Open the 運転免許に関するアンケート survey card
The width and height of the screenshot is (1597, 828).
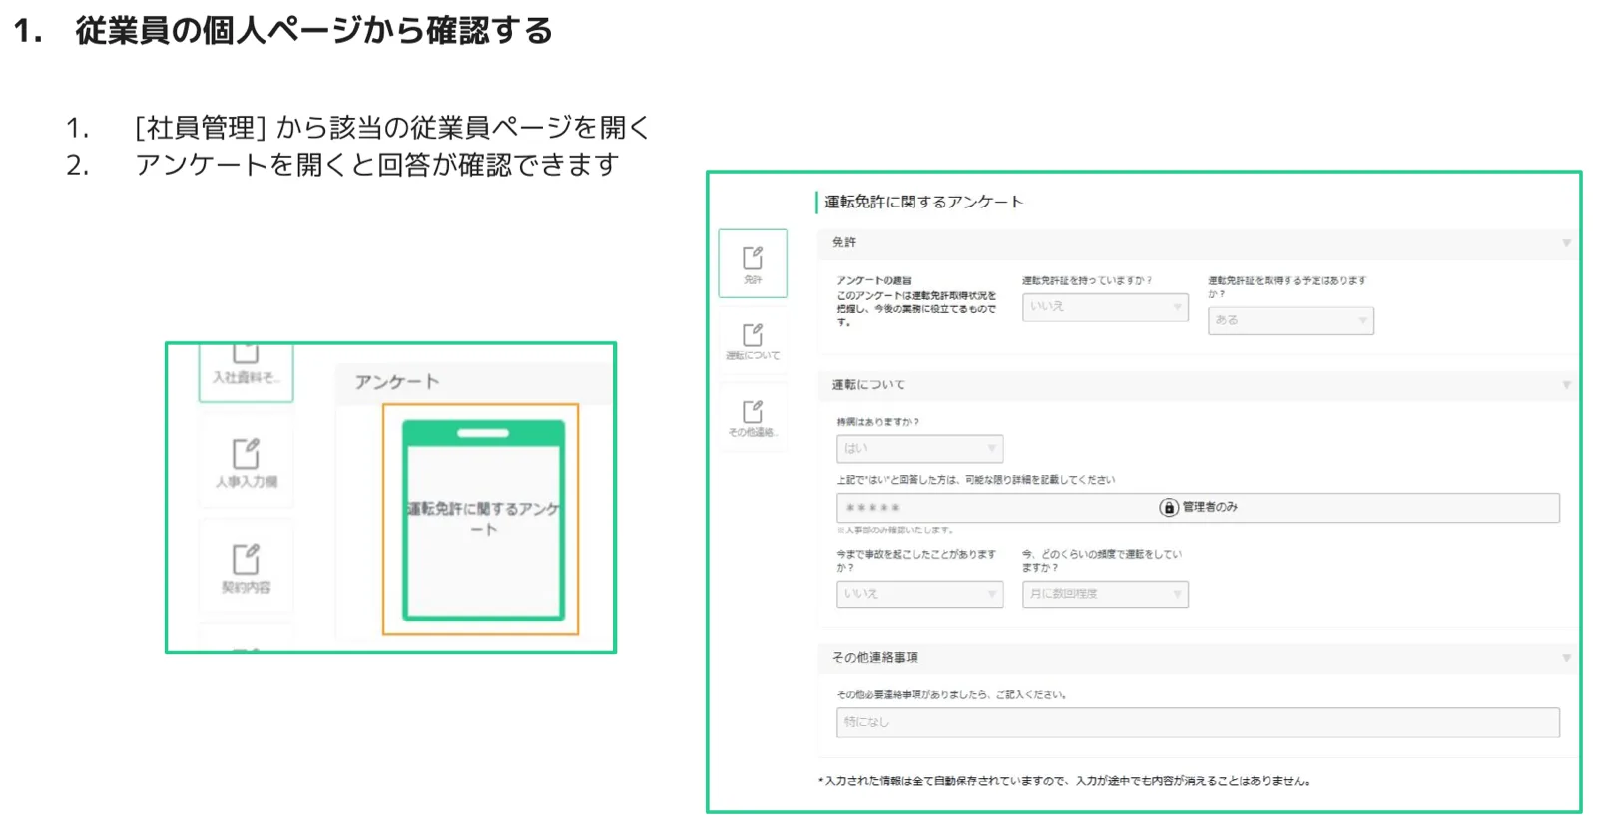[483, 520]
